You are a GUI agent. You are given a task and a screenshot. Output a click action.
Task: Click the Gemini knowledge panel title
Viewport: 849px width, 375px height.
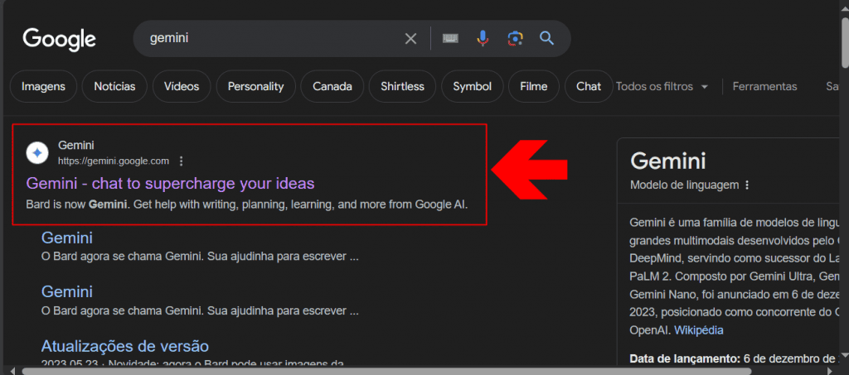(x=668, y=161)
